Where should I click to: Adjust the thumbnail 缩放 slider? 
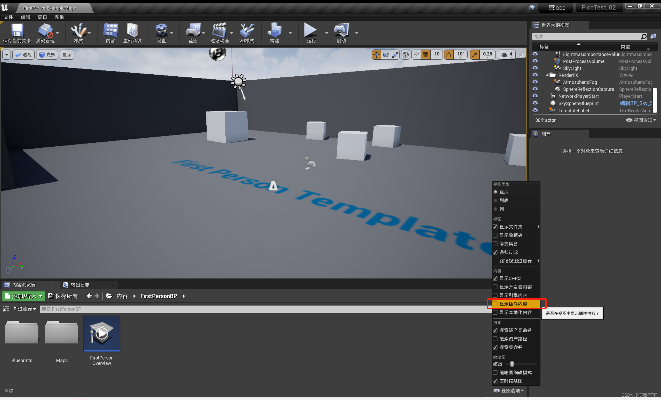click(x=512, y=364)
